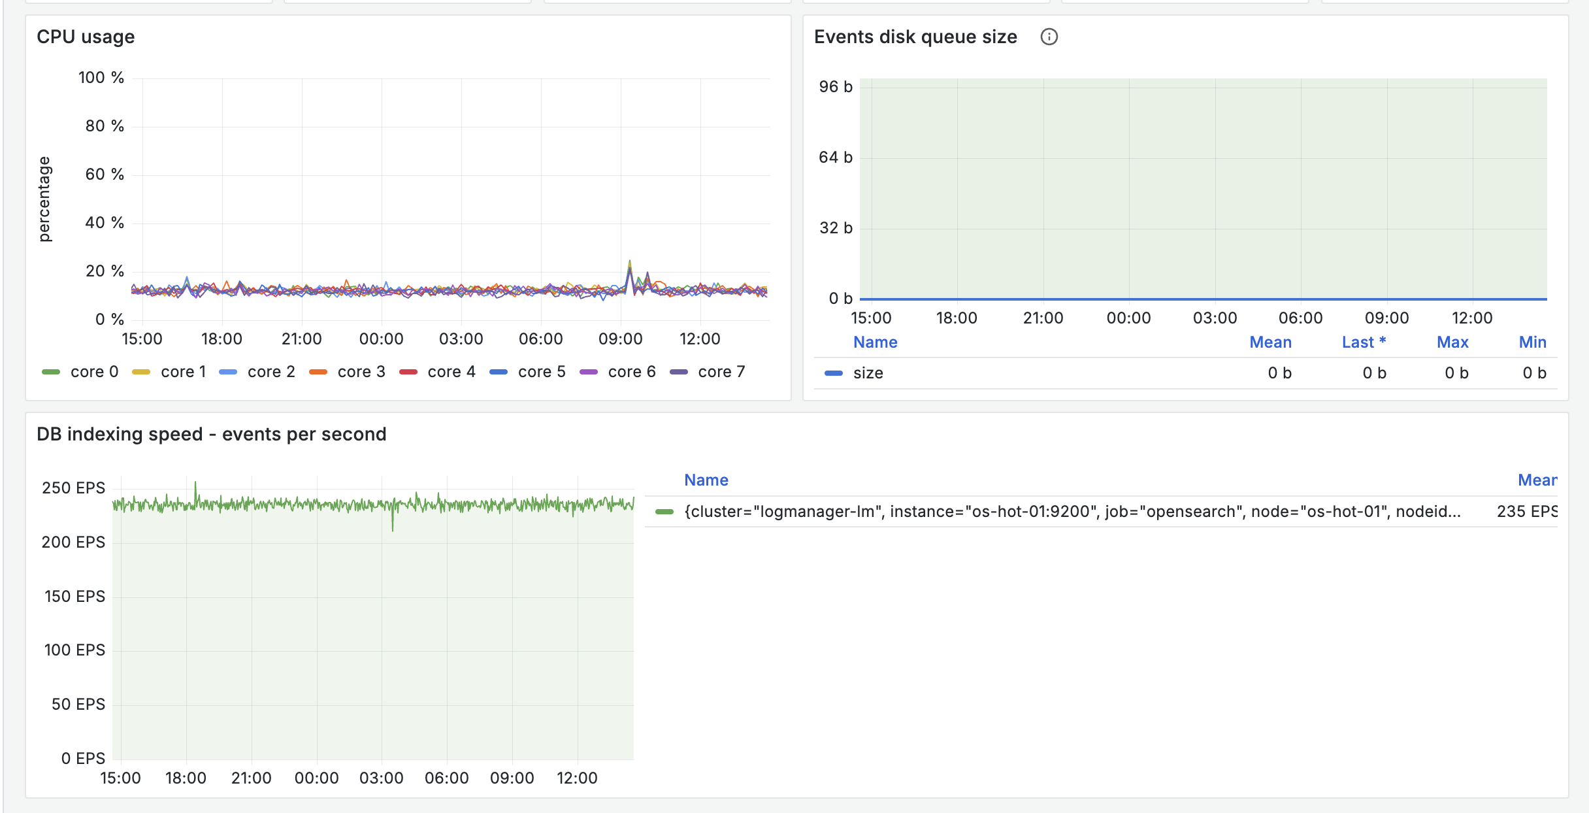The image size is (1589, 813).
Task: Open DB indexing speed panel title menu
Action: click(212, 434)
